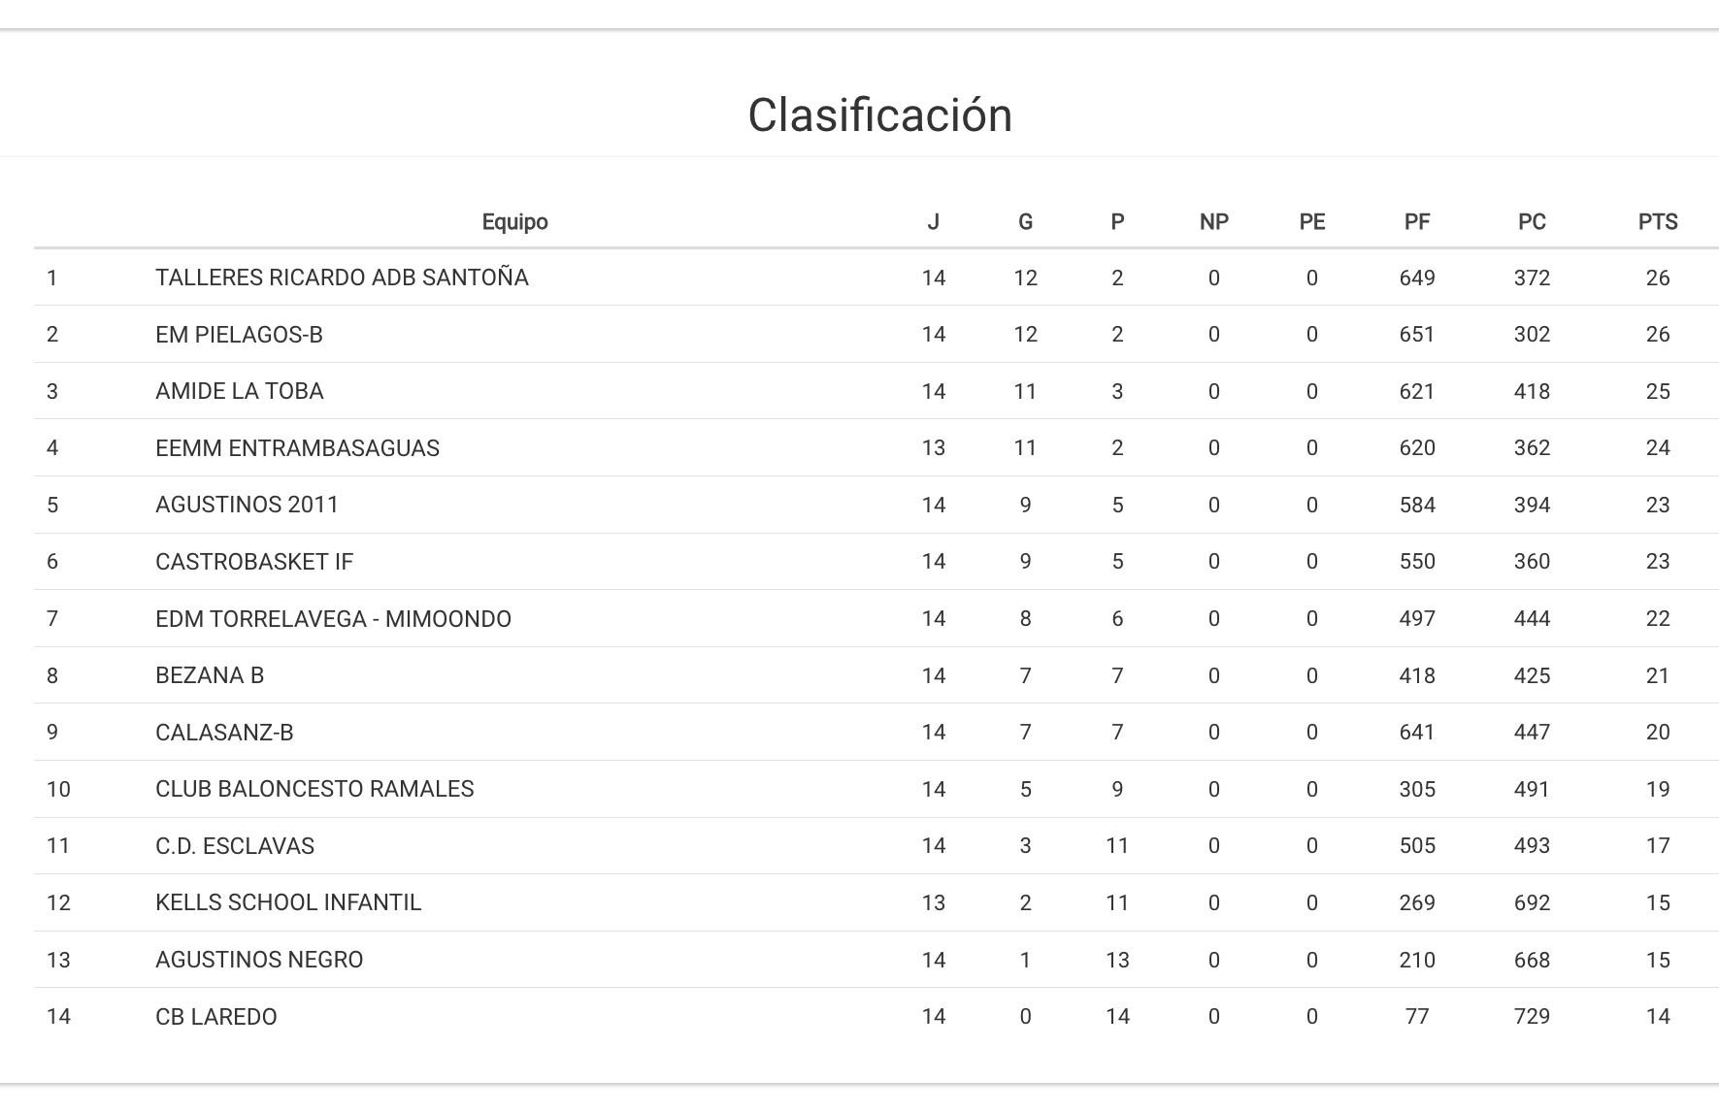Click CLUB BALONCESTO RAMALES team name
Image resolution: width=1719 pixels, height=1113 pixels.
[314, 789]
